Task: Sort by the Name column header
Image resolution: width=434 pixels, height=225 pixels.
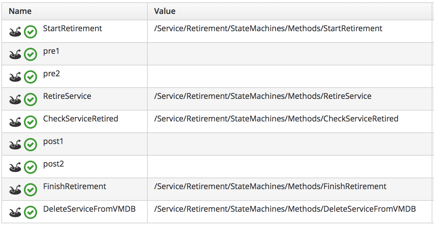Action: point(20,11)
